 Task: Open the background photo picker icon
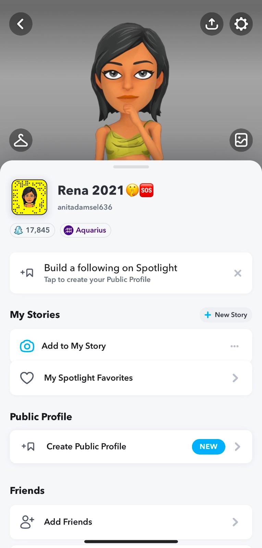[241, 140]
